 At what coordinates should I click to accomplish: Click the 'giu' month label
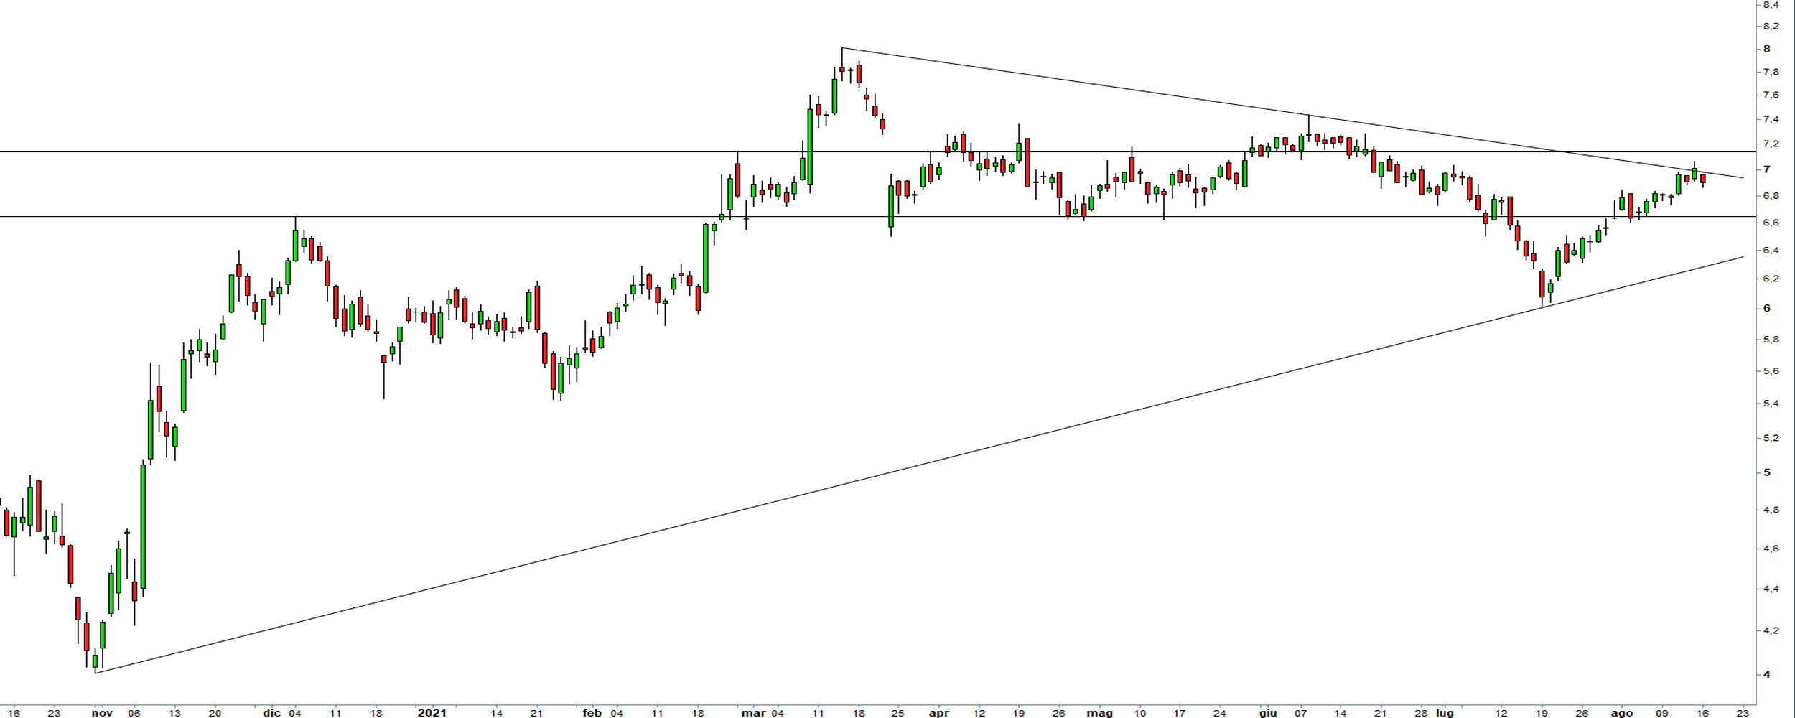point(1268,713)
